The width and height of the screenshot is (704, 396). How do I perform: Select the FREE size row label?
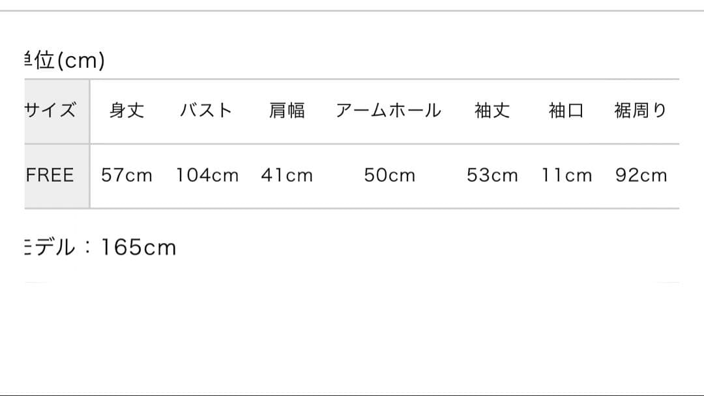51,176
